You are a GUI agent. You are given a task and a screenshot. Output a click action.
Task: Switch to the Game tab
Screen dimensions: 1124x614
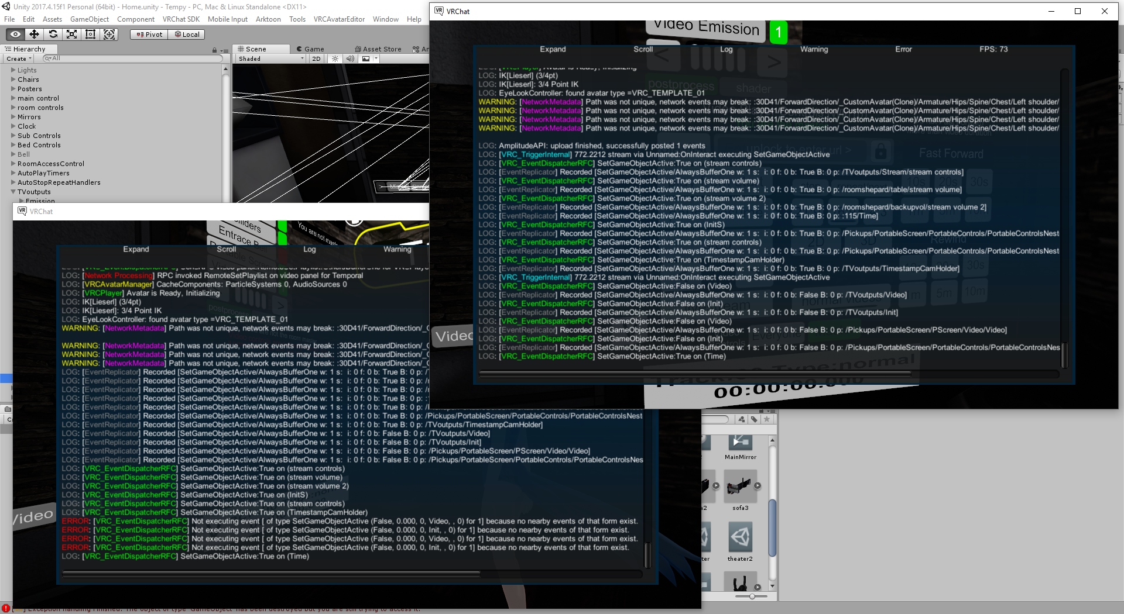(310, 49)
